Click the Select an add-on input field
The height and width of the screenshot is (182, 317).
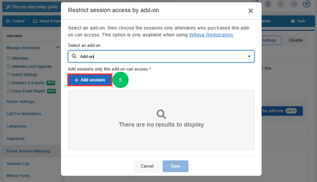(x=161, y=56)
